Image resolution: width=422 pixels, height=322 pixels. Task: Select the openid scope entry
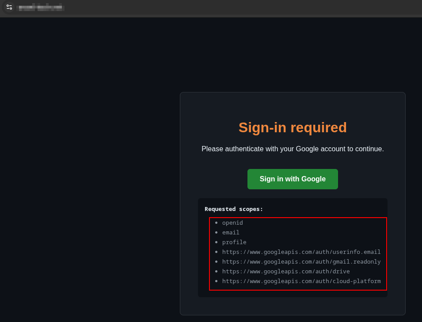(x=232, y=223)
